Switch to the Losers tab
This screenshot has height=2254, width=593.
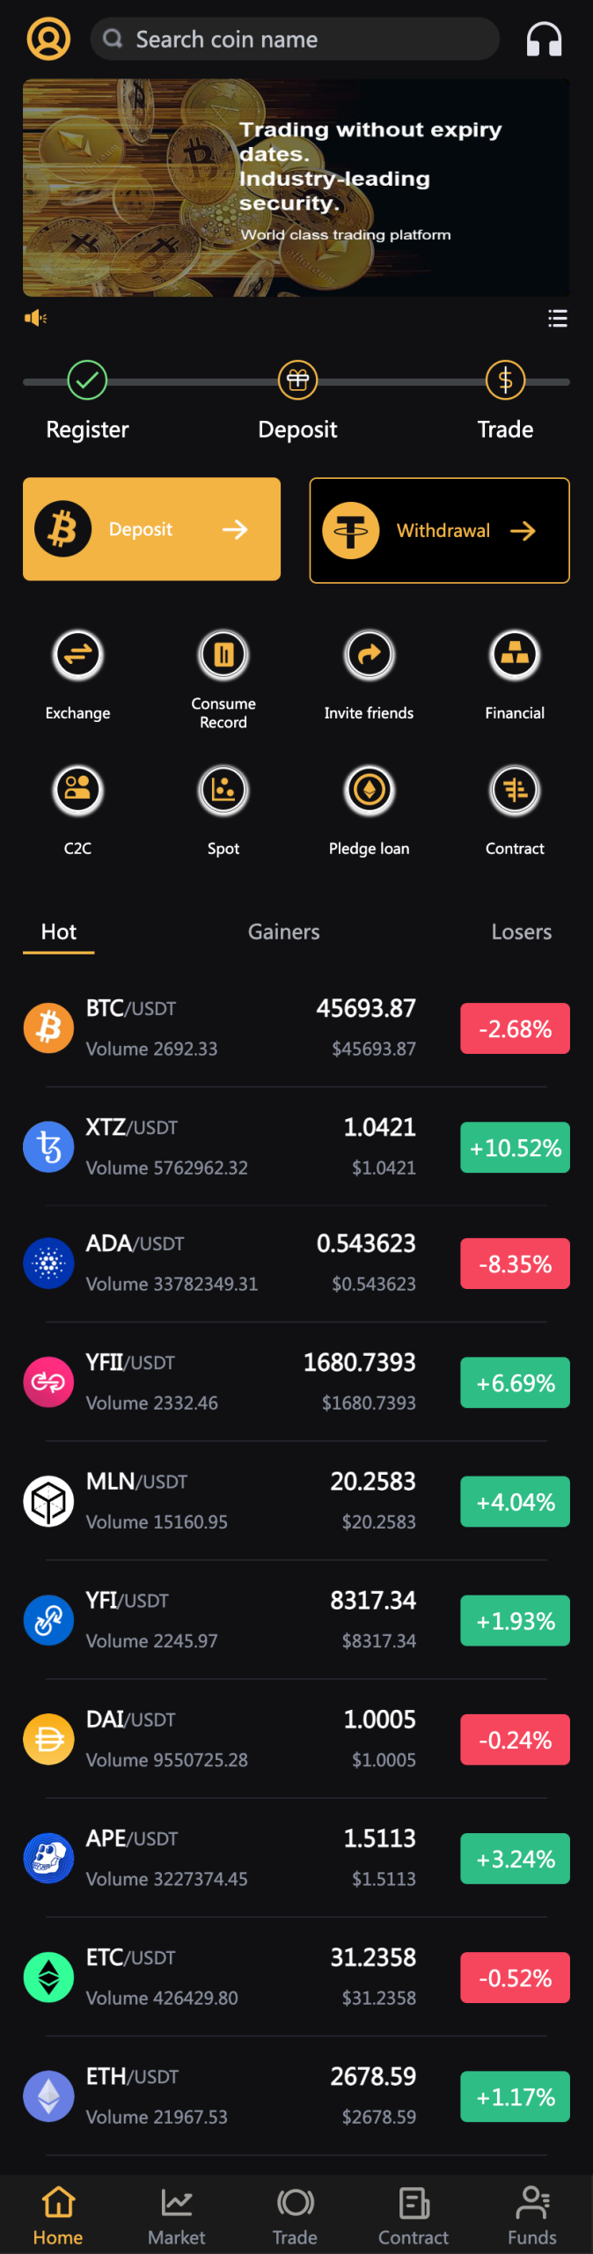pos(521,932)
